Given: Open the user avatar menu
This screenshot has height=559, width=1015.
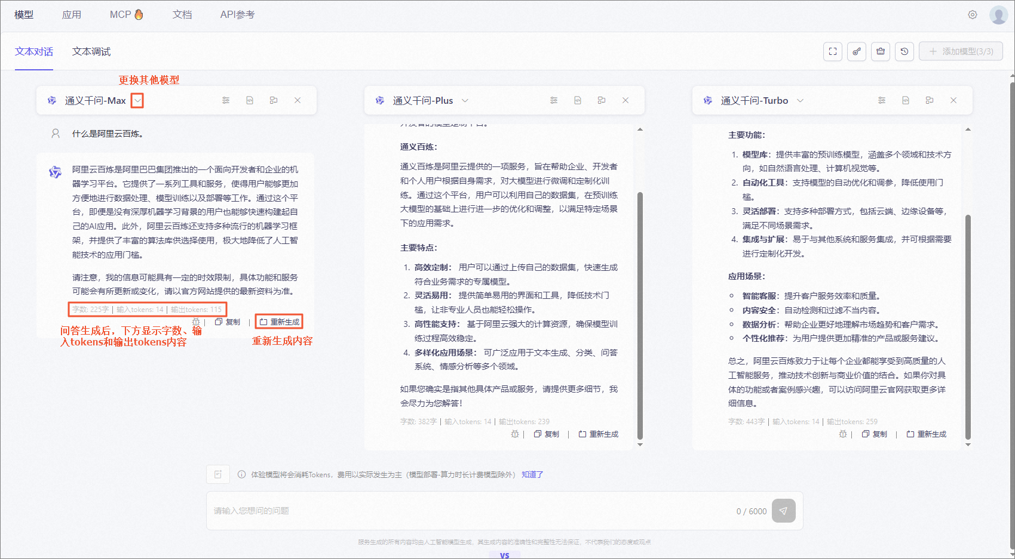Looking at the screenshot, I should (x=998, y=15).
